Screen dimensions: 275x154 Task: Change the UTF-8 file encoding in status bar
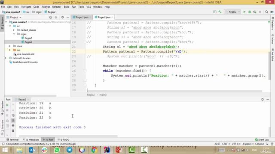236,144
